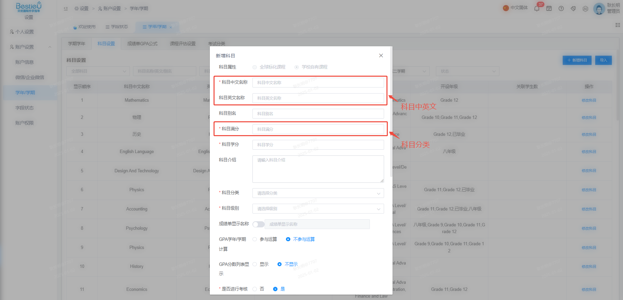The width and height of the screenshot is (623, 300).
Task: Open 字段状态 in the sidebar menu
Action: click(24, 108)
